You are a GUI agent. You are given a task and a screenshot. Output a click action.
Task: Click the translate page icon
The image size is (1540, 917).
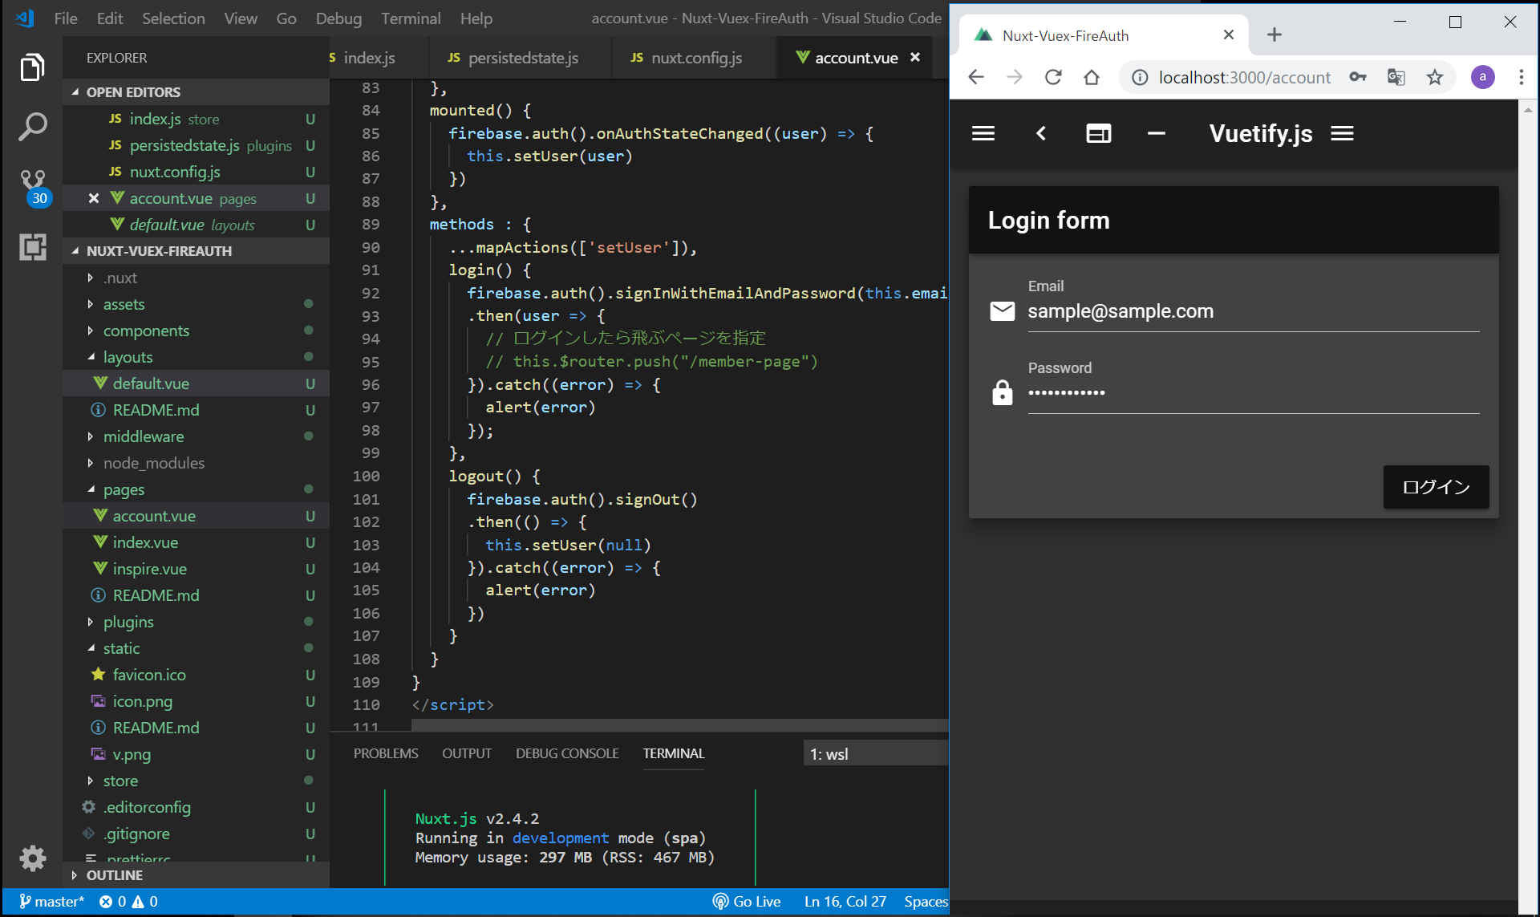point(1396,77)
